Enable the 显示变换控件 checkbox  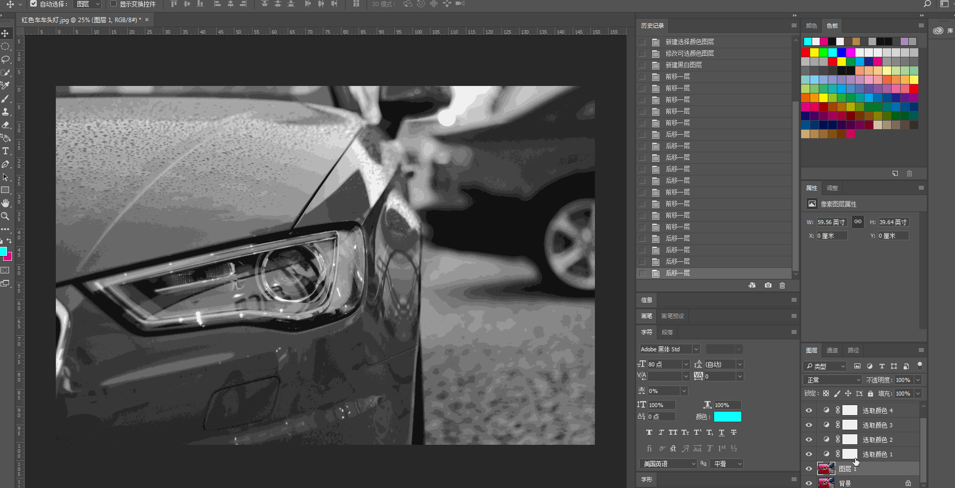[113, 4]
